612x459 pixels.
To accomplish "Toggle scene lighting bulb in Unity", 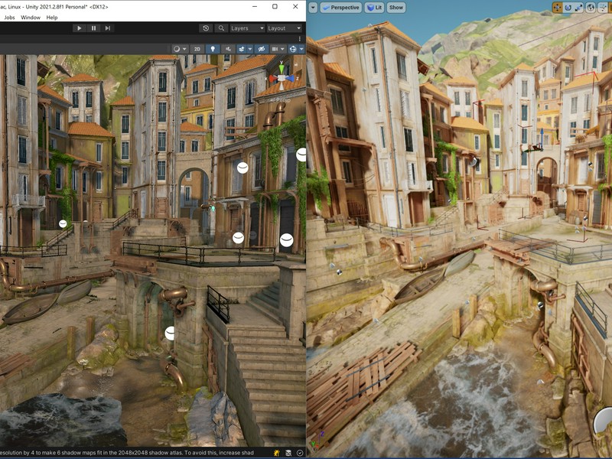I will [x=213, y=49].
